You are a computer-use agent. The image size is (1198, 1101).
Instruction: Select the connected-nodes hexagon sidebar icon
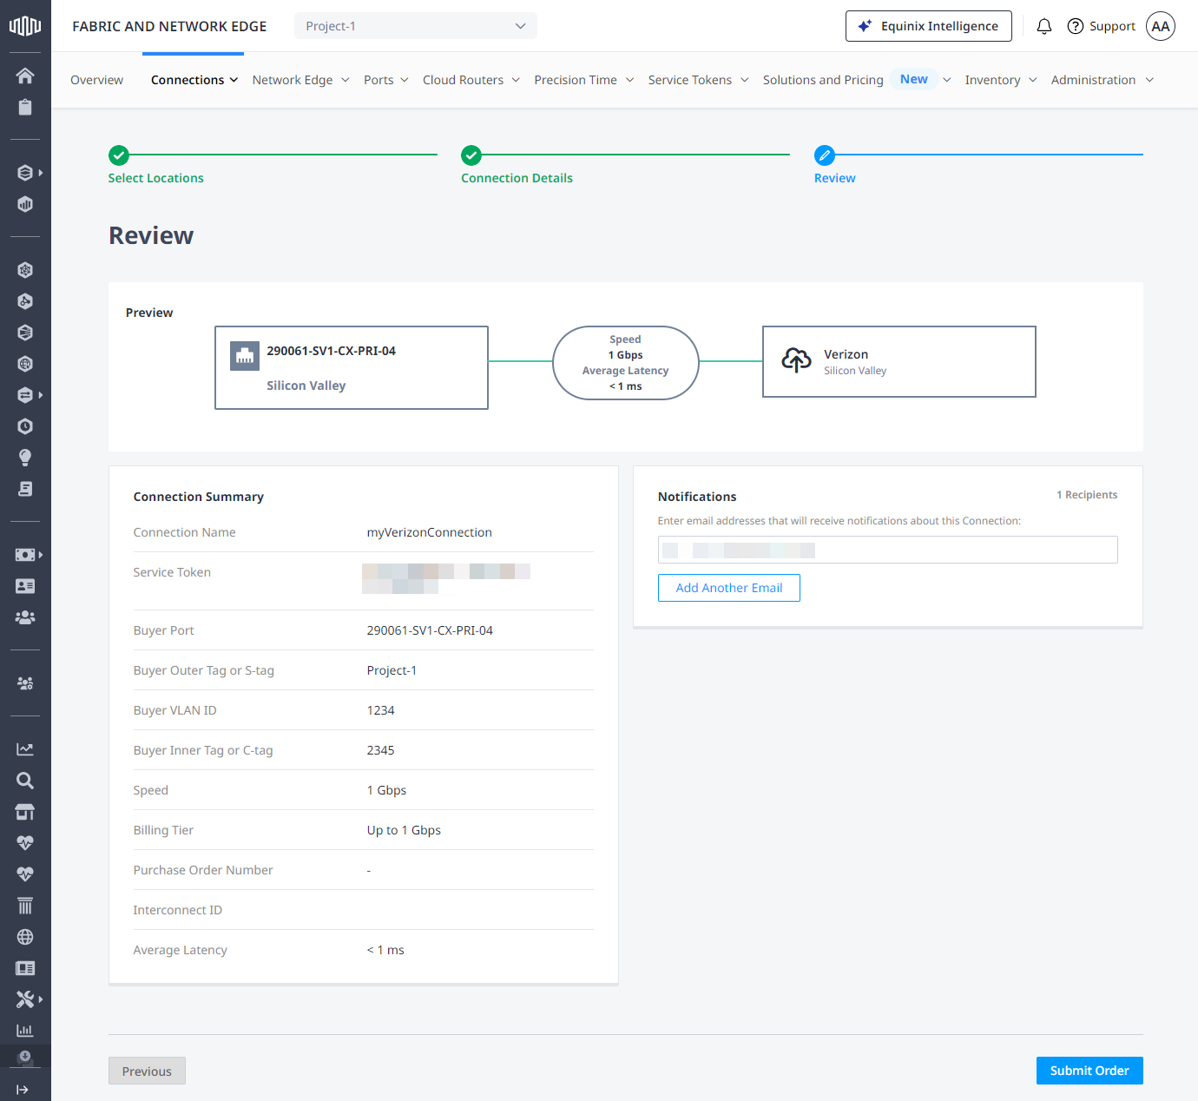(x=25, y=301)
